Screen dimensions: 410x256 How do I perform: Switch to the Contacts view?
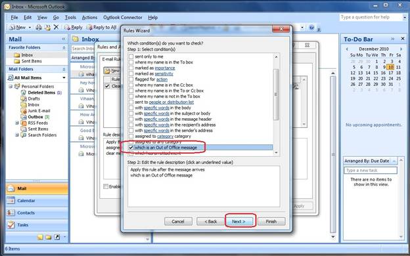[x=37, y=213]
